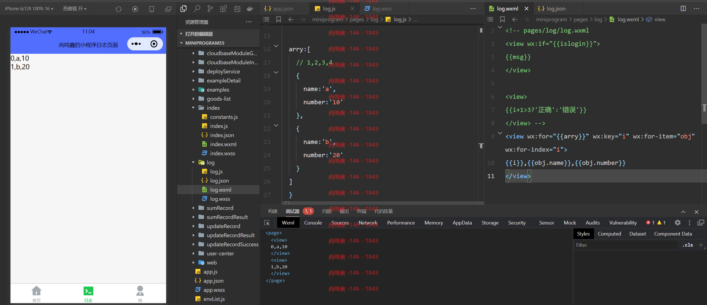The width and height of the screenshot is (707, 305).
Task: Click the element inspector picker icon
Action: click(x=267, y=223)
